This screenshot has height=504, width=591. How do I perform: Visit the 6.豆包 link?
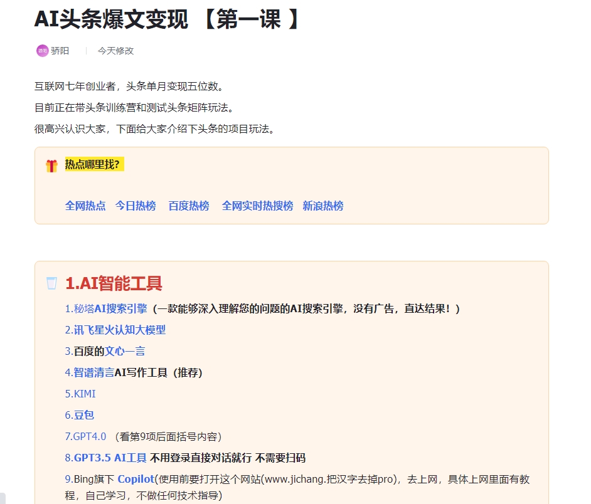pyautogui.click(x=80, y=415)
